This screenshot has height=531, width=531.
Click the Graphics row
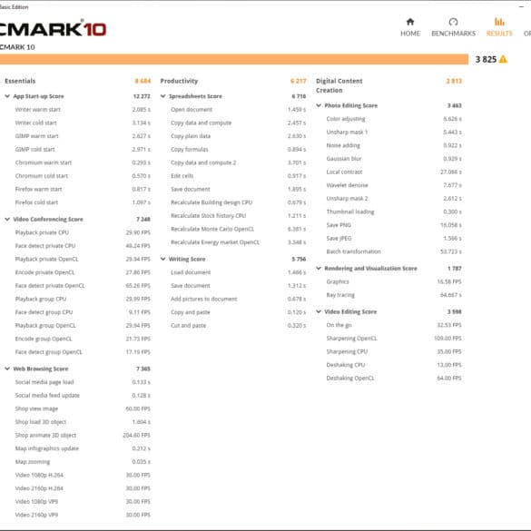(x=394, y=281)
